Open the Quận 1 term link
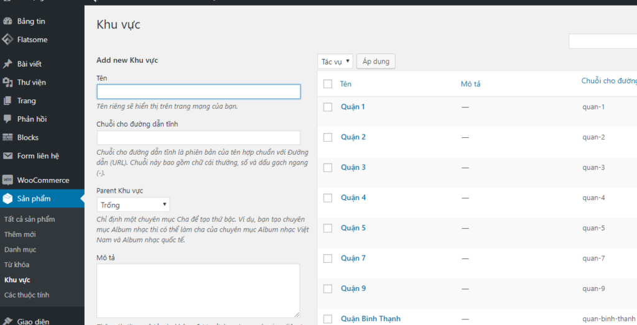This screenshot has height=325, width=637. pos(353,107)
